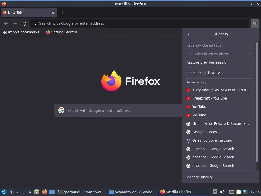Switch to workspace 2 in taskbar
This screenshot has width=261, height=196.
[18, 192]
